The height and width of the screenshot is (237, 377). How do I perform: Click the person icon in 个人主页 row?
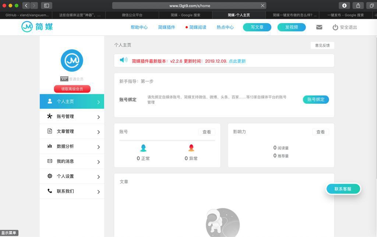[x=50, y=101]
